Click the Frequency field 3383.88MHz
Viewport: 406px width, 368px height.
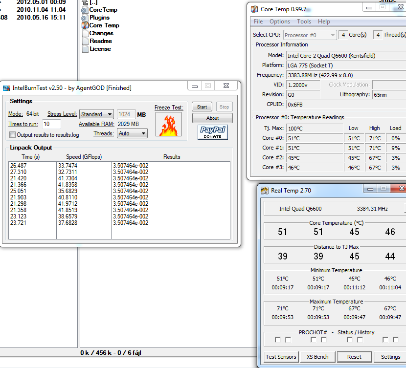click(346, 75)
